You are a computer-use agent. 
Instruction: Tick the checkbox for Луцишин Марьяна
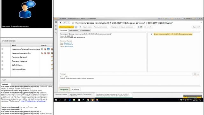pyautogui.click(x=2, y=61)
